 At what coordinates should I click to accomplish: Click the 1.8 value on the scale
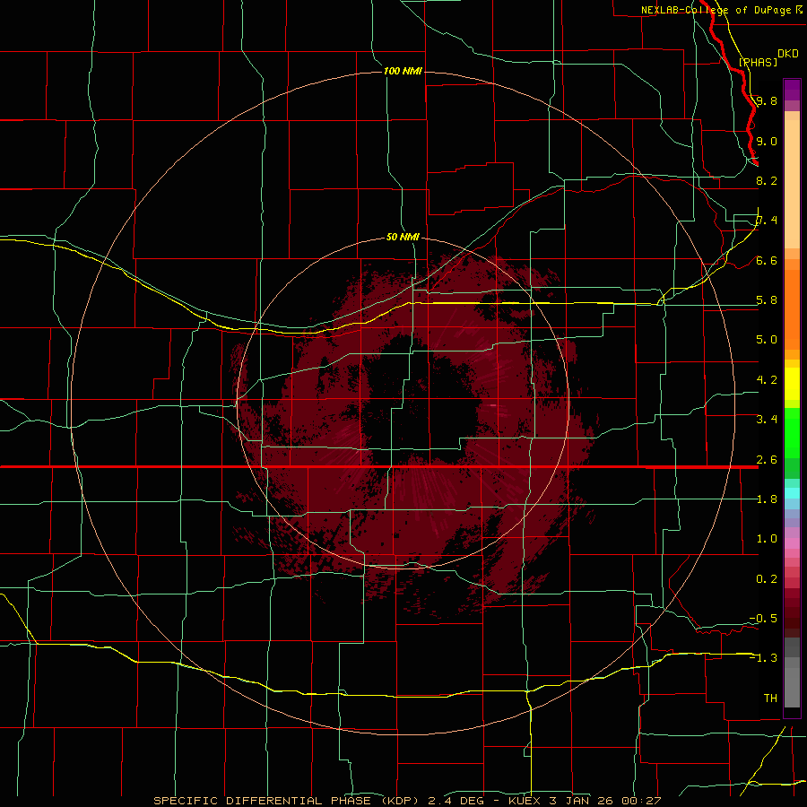[767, 499]
